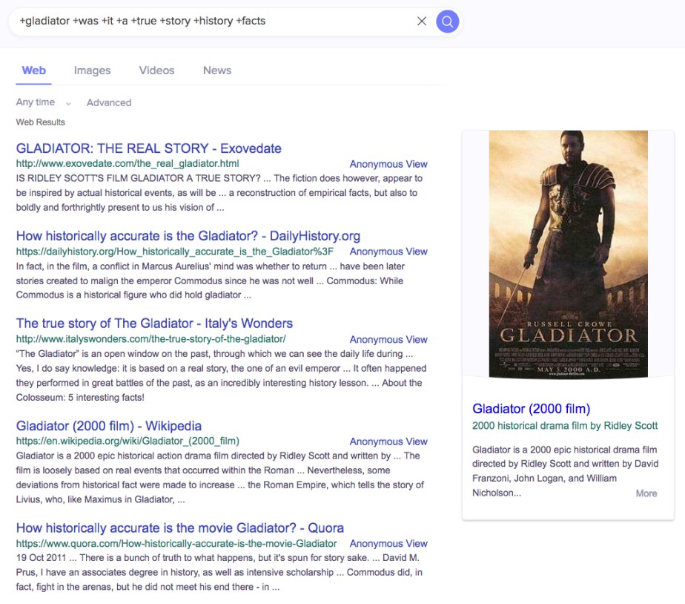The height and width of the screenshot is (604, 685).
Task: Open Italy's Wonders true story result
Action: (154, 324)
